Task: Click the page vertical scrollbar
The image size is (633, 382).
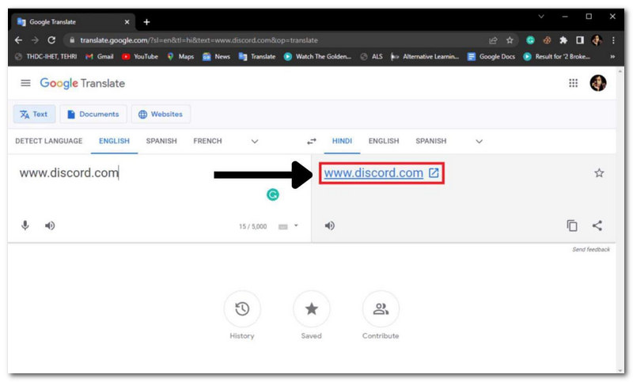Action: pos(620,220)
